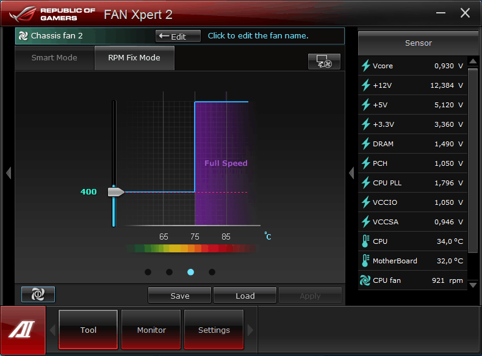The width and height of the screenshot is (482, 356).
Task: Switch to the RPM Fix Mode tab
Action: pyautogui.click(x=134, y=58)
